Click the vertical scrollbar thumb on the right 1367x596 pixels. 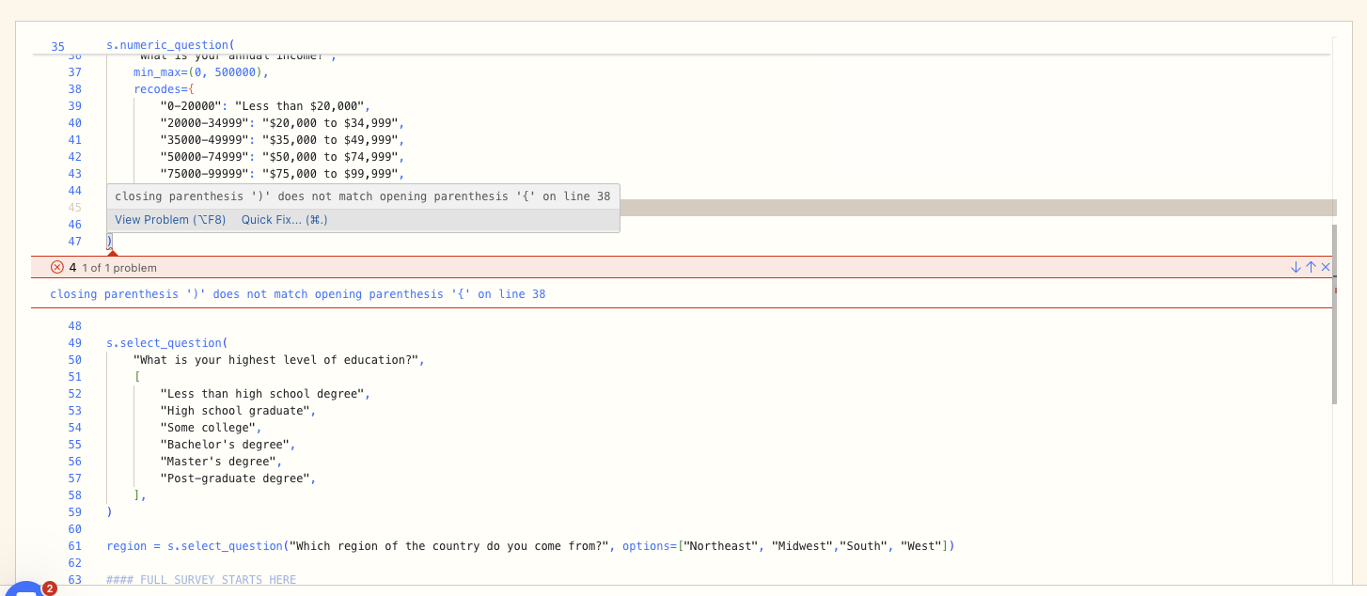coord(1334,314)
